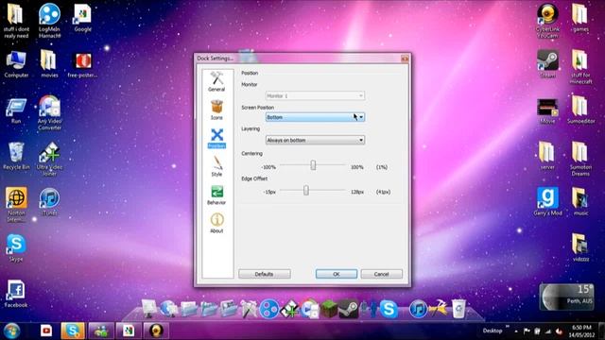Open Skype from the dock
Screen dimensions: 605x340
389,309
